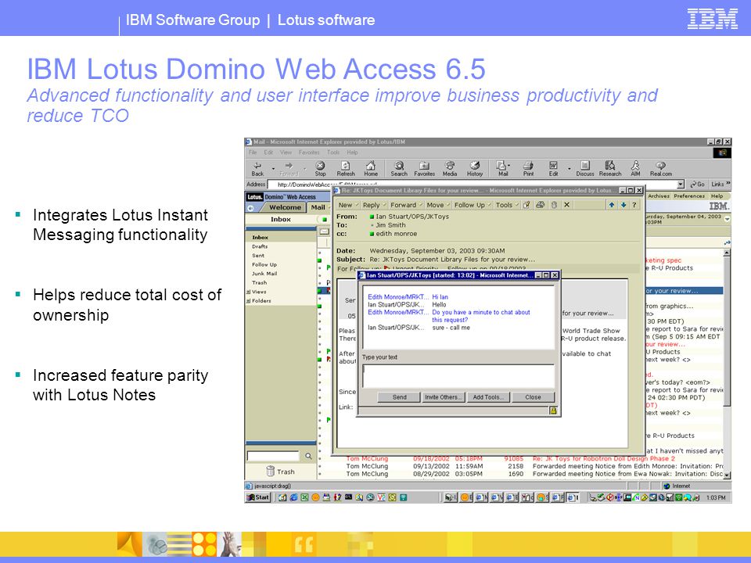
Task: Click the Mail icon in browser toolbar
Action: coord(503,169)
